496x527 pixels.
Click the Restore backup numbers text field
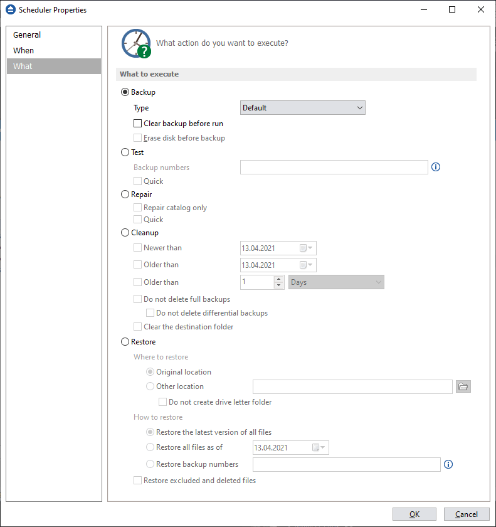(347, 464)
